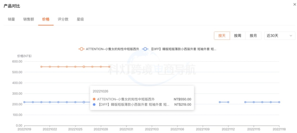This screenshot has width=297, height=133.
Task: Click the tooltip price NT$550.00
Action: [x=182, y=99]
